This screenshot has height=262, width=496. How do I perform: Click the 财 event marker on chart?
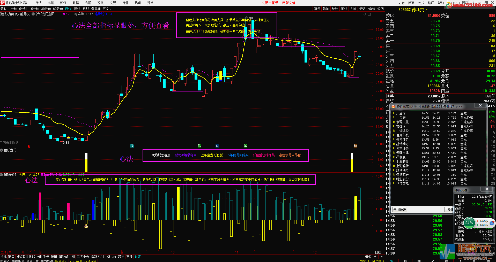[x=217, y=146]
